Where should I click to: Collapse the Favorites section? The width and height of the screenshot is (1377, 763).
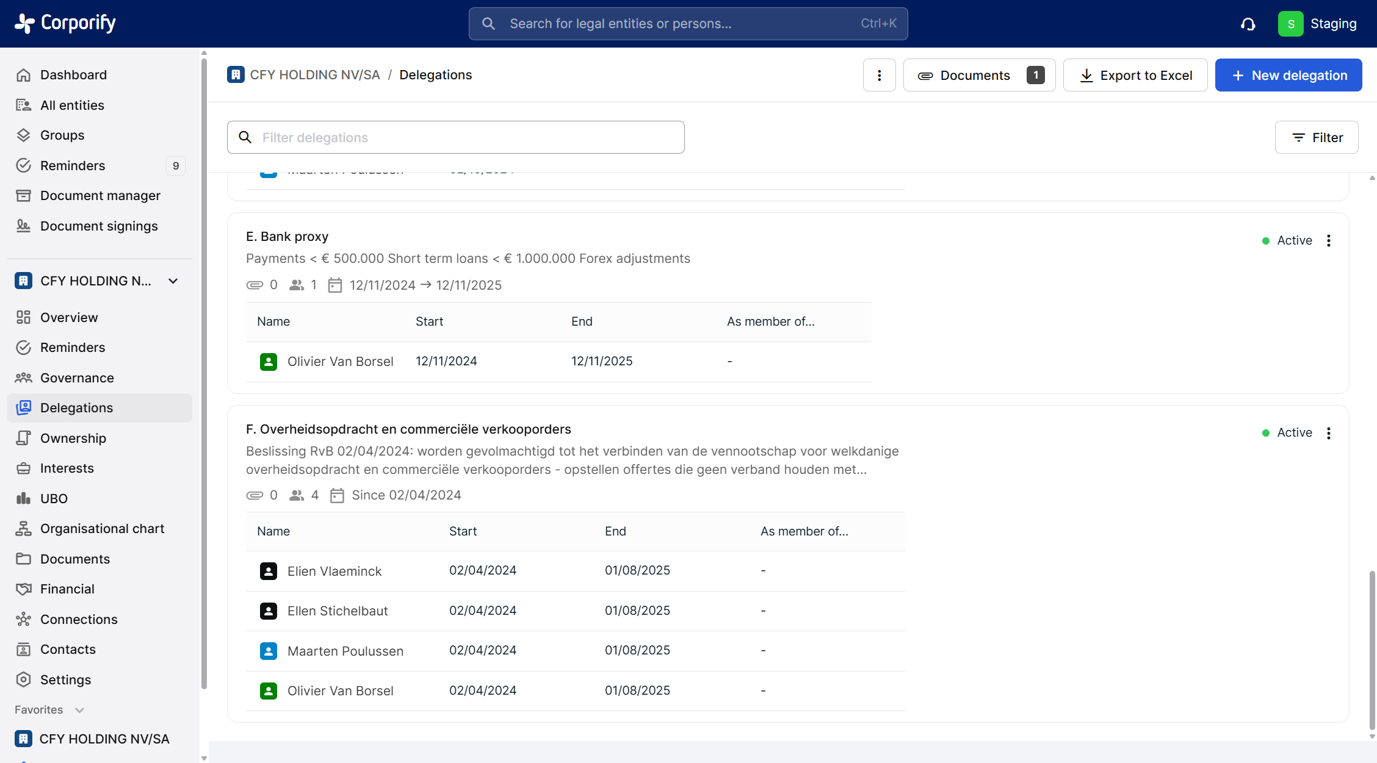pyautogui.click(x=79, y=710)
